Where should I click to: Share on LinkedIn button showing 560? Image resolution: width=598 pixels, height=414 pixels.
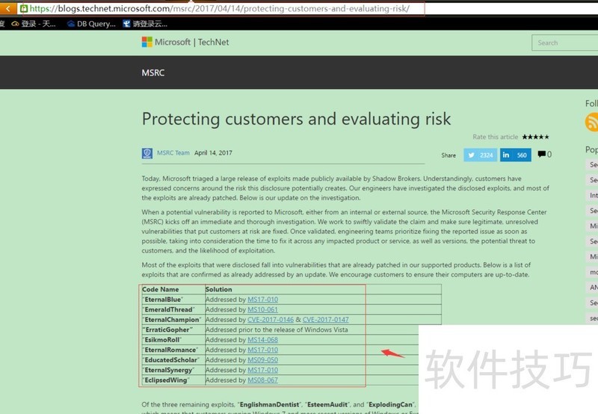516,155
